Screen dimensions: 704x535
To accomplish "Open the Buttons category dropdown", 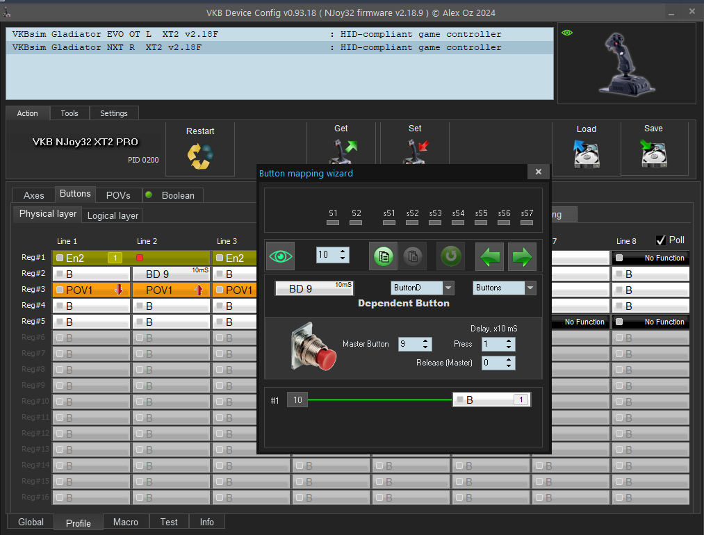I will pyautogui.click(x=530, y=288).
